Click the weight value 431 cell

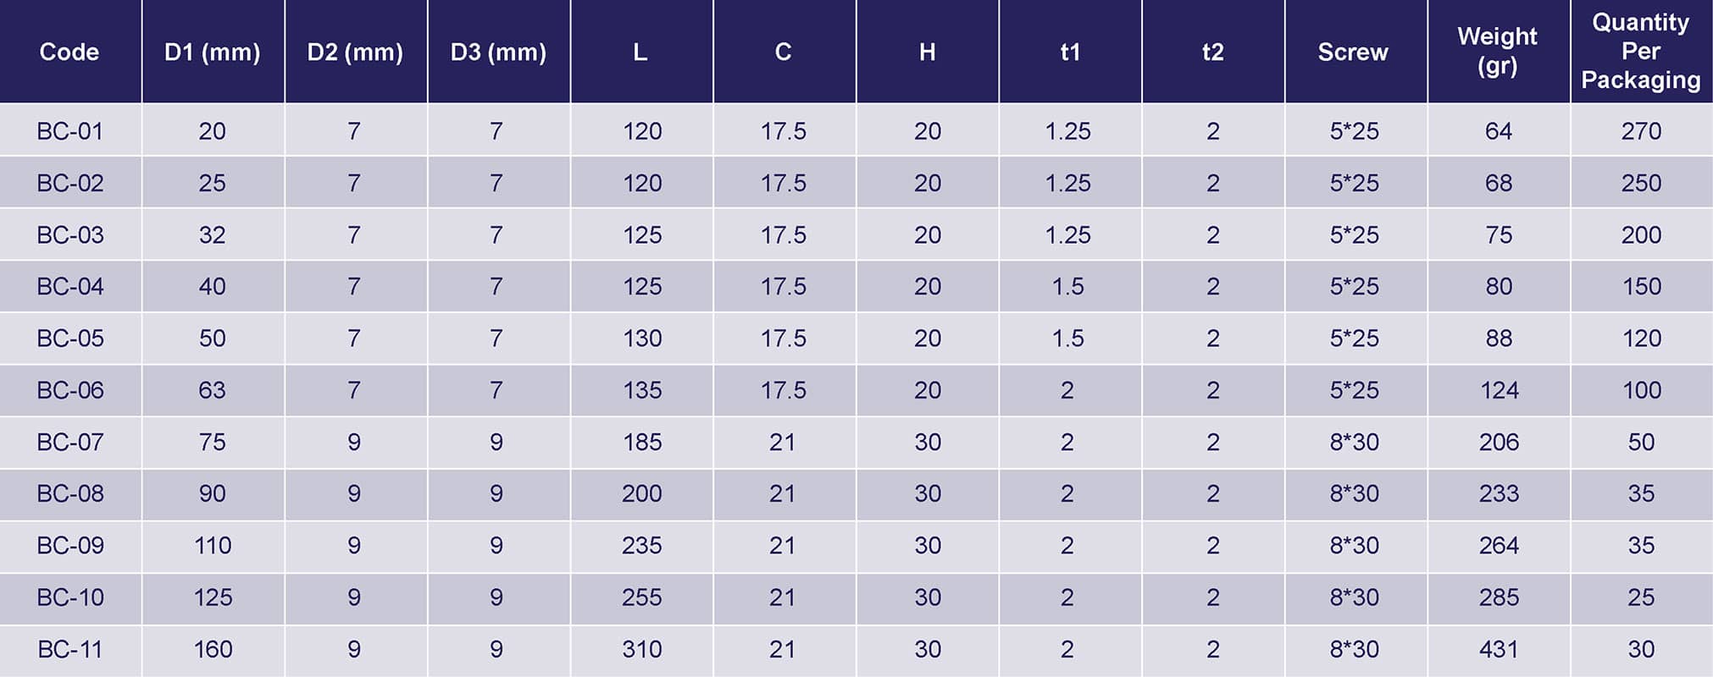1498,649
